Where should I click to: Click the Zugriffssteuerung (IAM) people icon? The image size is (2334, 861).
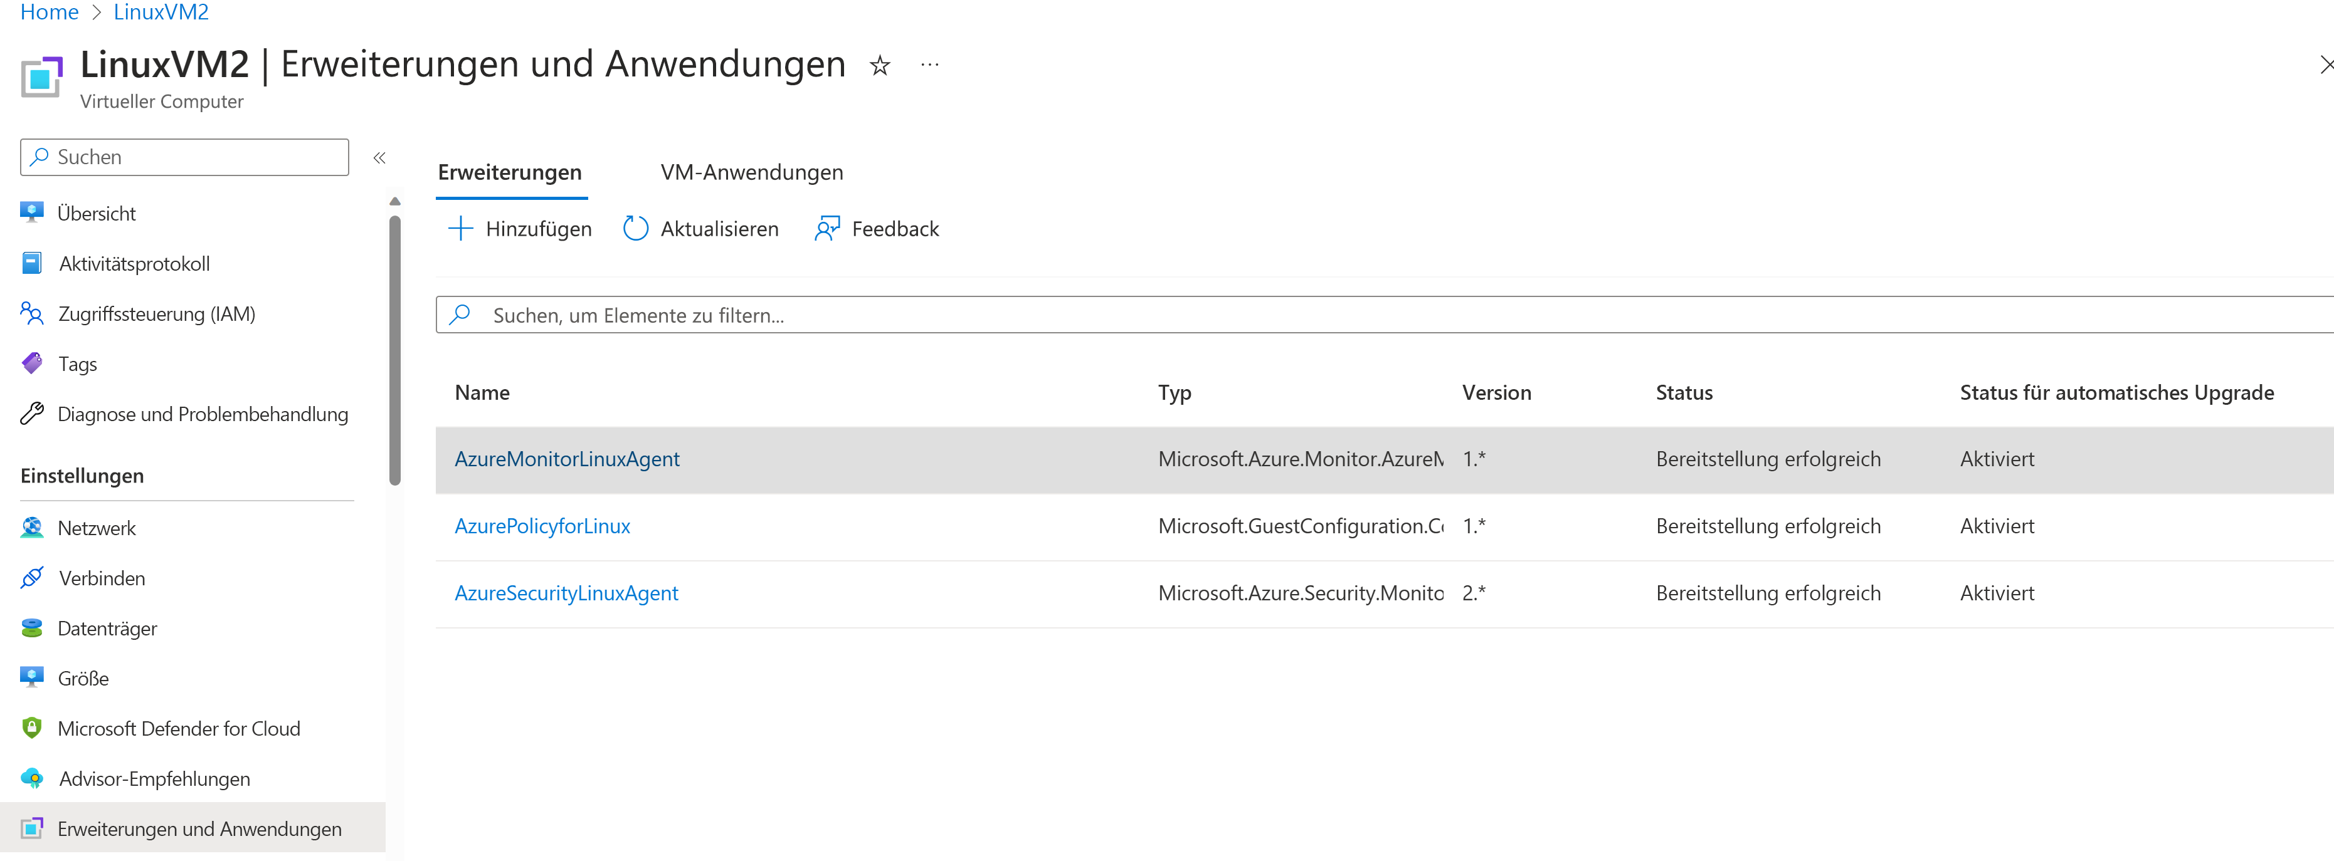(x=32, y=313)
